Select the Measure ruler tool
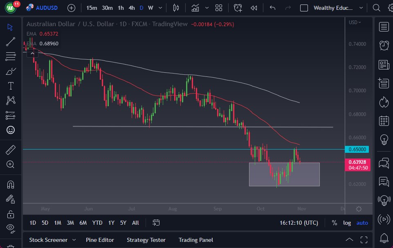Viewport: 393px width, 248px height. [x=10, y=150]
